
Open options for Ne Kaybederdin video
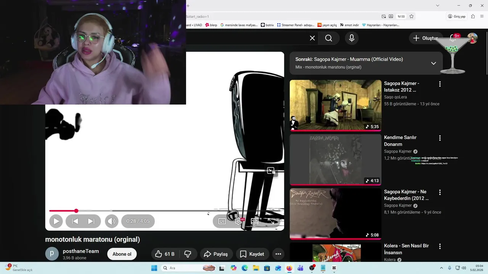440,193
